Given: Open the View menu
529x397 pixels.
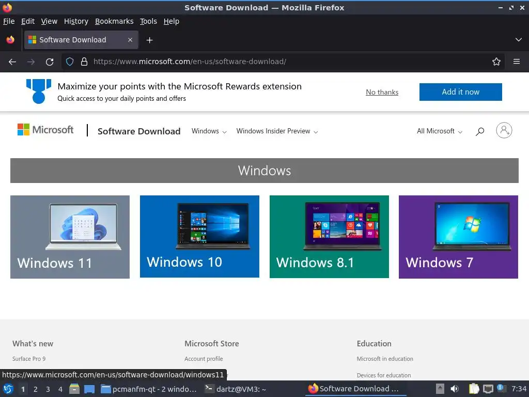Looking at the screenshot, I should (49, 21).
